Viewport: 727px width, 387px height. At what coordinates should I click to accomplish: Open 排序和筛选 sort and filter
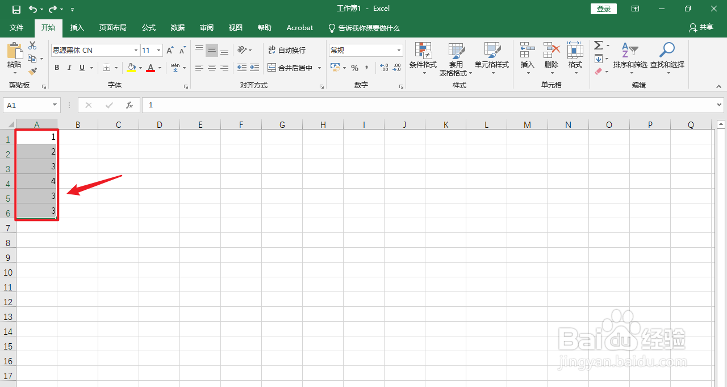(x=630, y=57)
